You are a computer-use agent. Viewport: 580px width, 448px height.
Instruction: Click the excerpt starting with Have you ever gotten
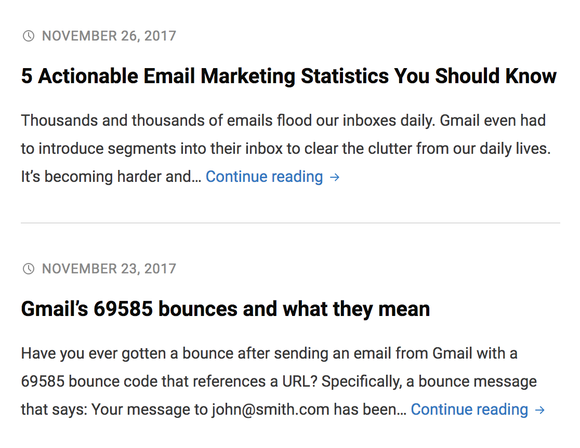click(283, 381)
